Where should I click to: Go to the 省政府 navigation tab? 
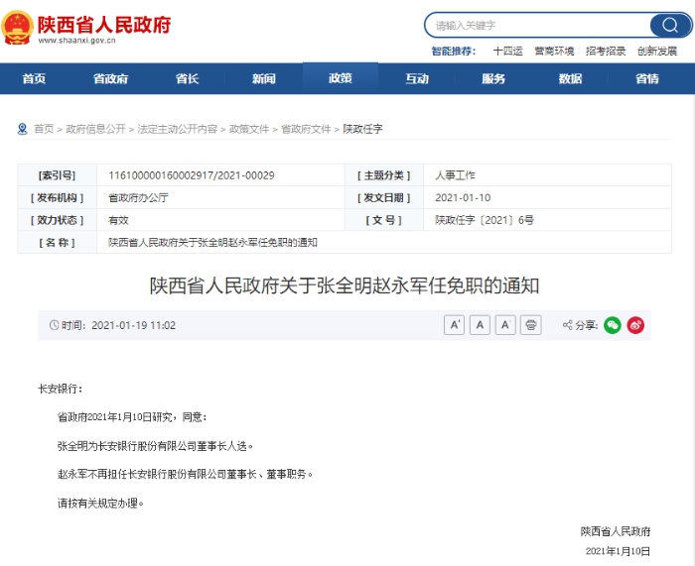110,78
